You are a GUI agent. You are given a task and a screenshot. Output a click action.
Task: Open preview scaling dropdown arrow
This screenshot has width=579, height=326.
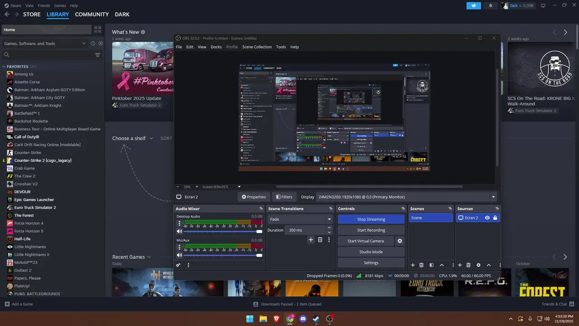pos(239,187)
